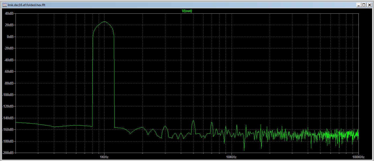Click the -80dB axis label
This screenshot has height=161, width=374.
(x=9, y=83)
